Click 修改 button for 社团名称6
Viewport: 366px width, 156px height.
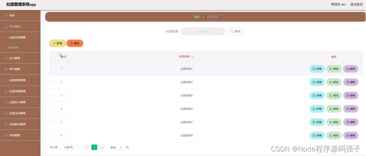(x=334, y=135)
